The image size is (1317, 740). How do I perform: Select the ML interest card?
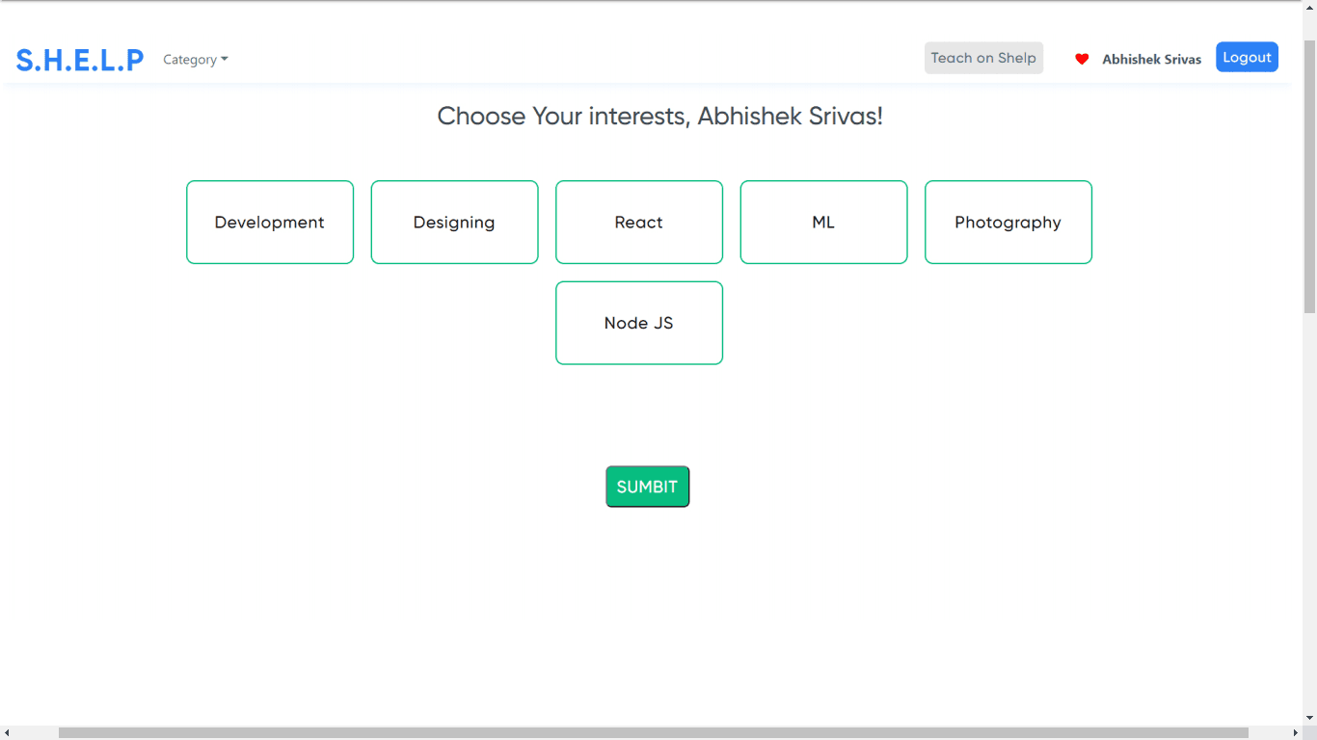(x=823, y=222)
